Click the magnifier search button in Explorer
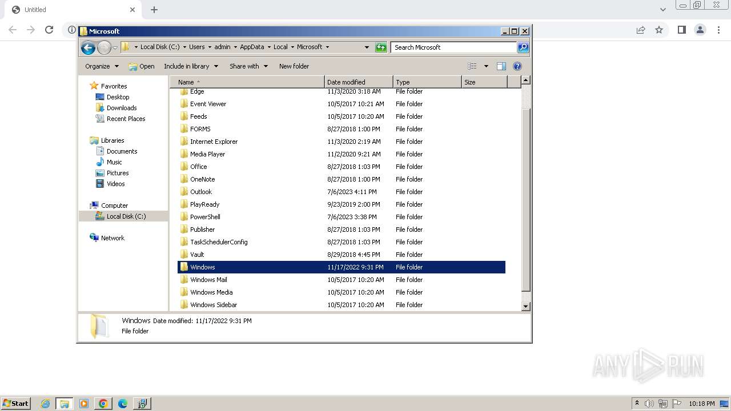This screenshot has height=411, width=731. pos(523,47)
